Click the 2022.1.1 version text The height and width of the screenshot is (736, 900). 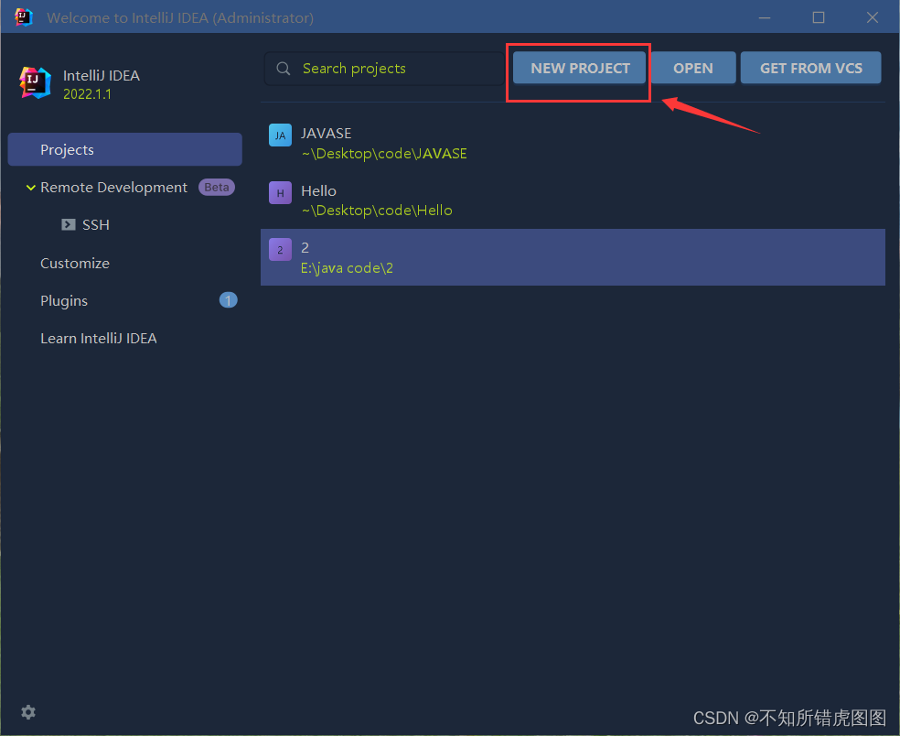tap(87, 94)
